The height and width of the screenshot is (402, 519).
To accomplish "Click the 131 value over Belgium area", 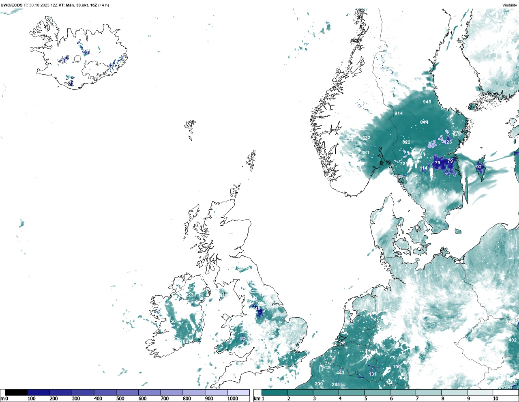I will (x=373, y=374).
